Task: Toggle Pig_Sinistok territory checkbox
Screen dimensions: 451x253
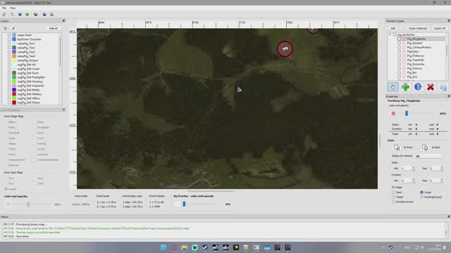Action: [399, 43]
